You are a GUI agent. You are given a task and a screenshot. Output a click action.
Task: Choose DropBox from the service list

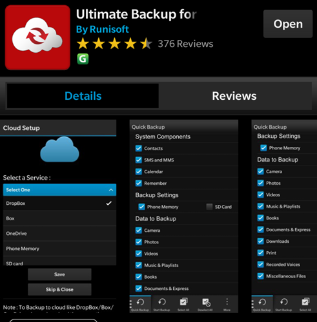click(59, 204)
